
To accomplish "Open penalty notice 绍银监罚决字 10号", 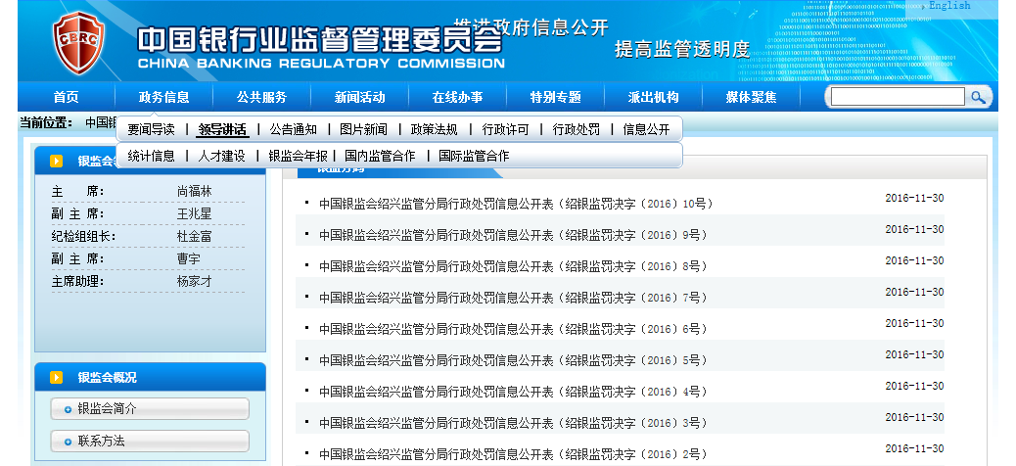I will pos(515,205).
